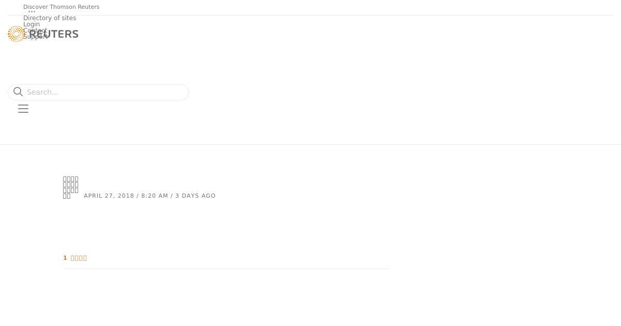Click the divider line below the orange counter

pyautogui.click(x=227, y=269)
